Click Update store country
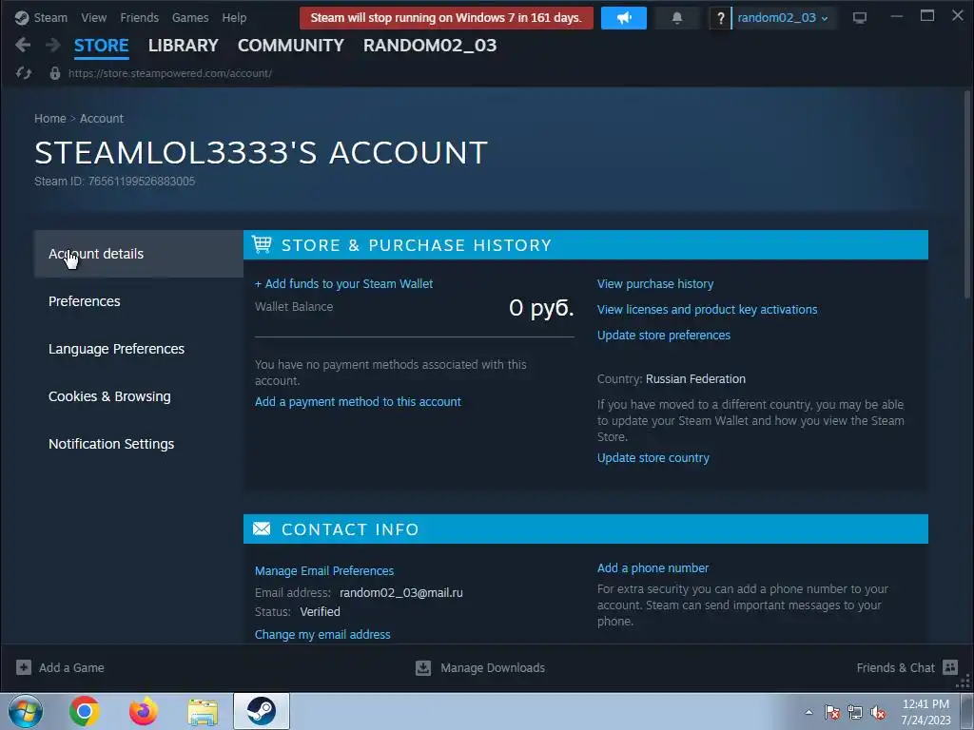The height and width of the screenshot is (730, 974). pyautogui.click(x=653, y=457)
